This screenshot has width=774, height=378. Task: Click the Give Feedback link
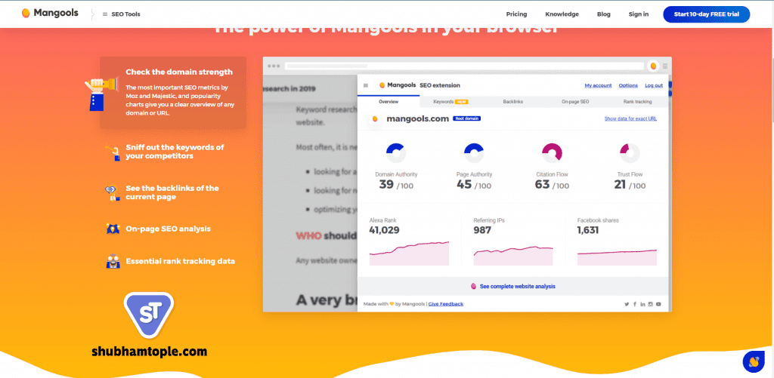[446, 304]
